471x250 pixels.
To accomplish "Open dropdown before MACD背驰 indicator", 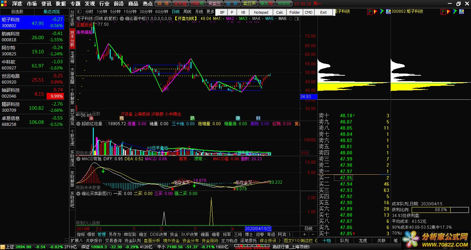I will (78, 159).
